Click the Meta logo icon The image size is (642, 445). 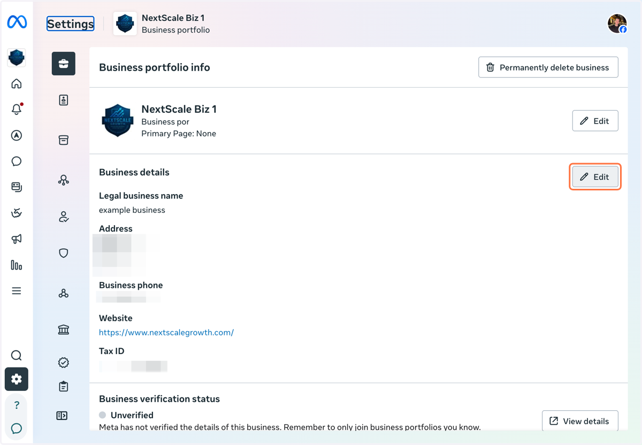point(17,22)
